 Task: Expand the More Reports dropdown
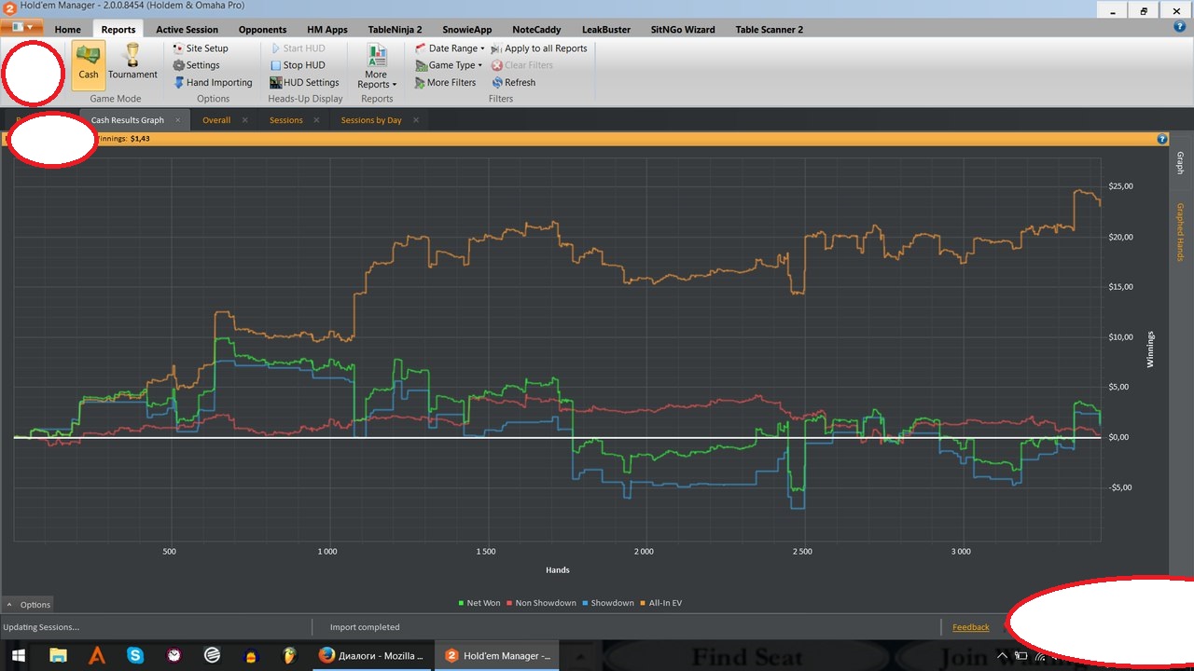[377, 67]
